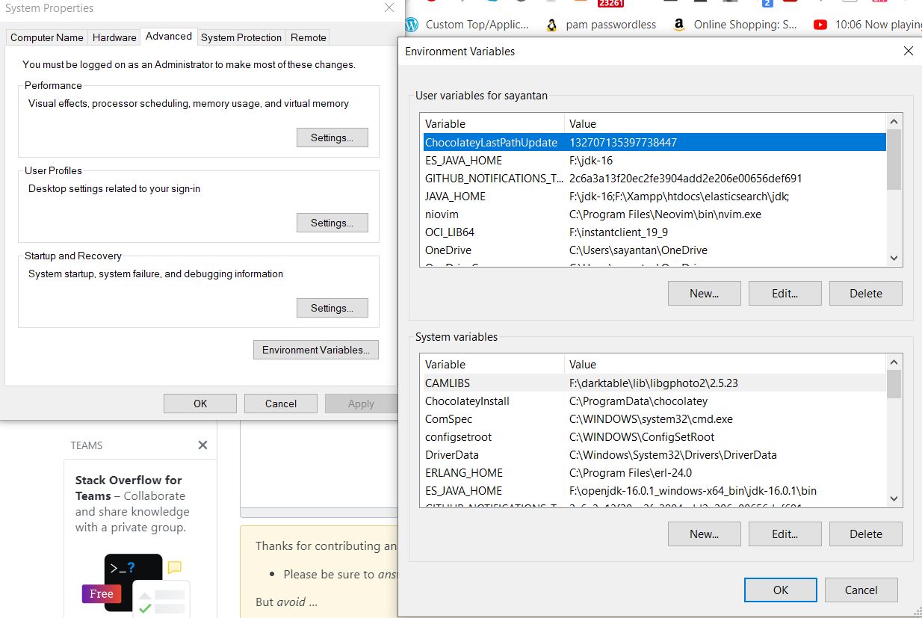The image size is (922, 618).
Task: Delete the selected system variable
Action: tap(866, 534)
